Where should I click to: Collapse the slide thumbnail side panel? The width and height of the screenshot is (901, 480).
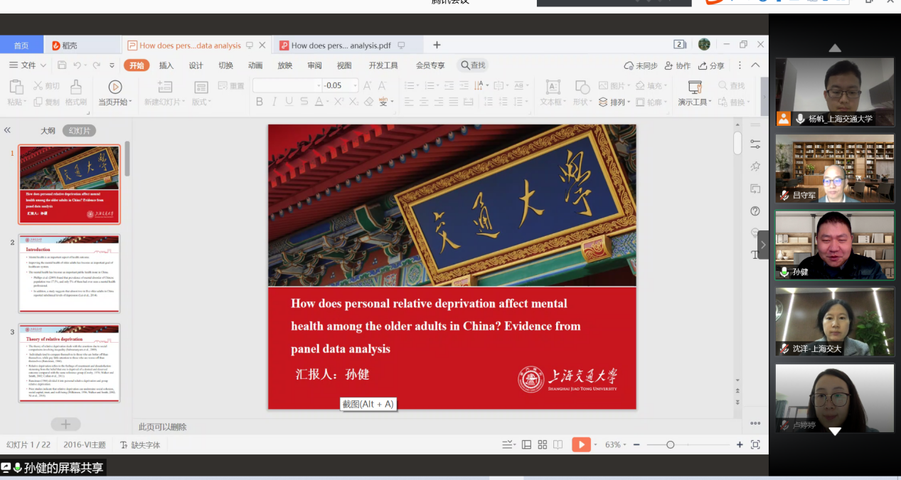tap(8, 130)
